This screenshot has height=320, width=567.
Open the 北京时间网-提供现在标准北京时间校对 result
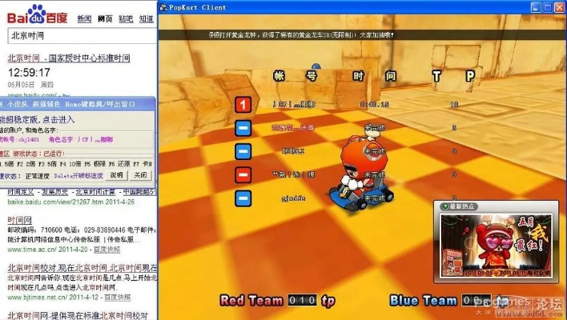(78, 315)
